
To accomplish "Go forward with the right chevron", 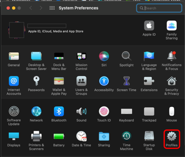I will [x=41, y=8].
